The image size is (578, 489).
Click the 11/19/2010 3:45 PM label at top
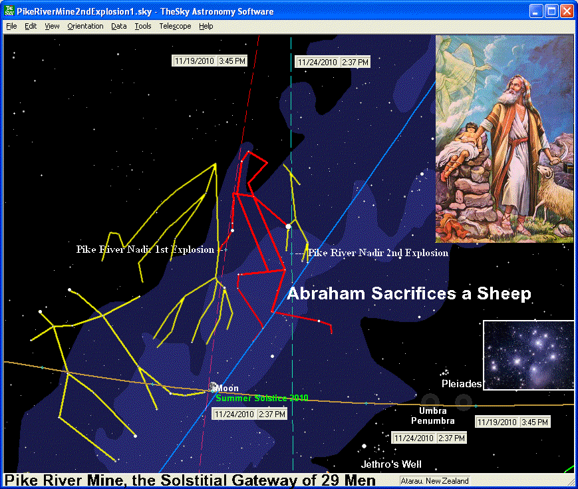(210, 61)
